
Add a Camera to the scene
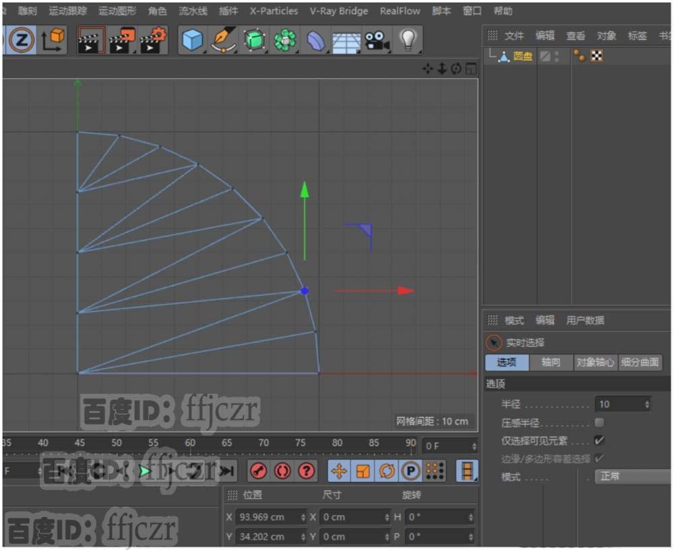[377, 40]
